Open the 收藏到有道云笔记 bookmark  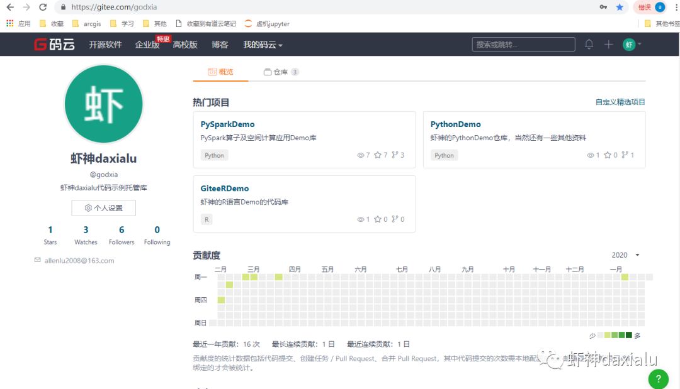(x=207, y=23)
